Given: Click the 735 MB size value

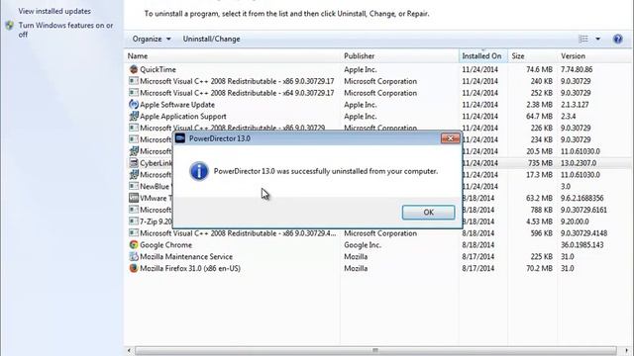Looking at the screenshot, I should pos(540,163).
